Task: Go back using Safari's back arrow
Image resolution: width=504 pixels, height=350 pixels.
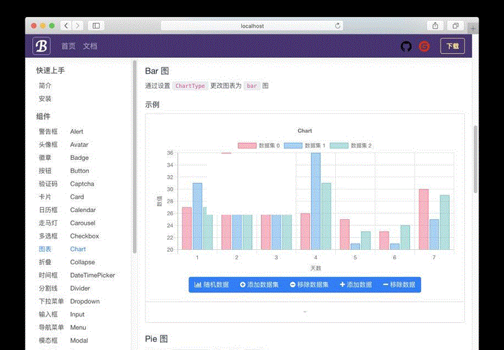Action: click(x=66, y=26)
